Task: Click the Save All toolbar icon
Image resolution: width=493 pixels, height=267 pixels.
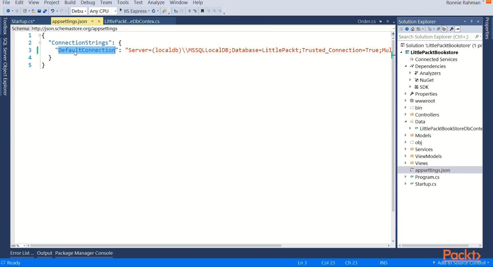Action: pyautogui.click(x=45, y=11)
